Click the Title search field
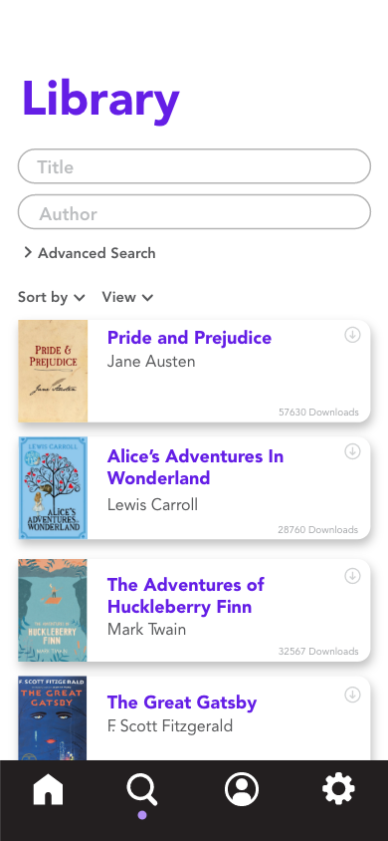Screen dimensions: 388x841 coord(194,166)
